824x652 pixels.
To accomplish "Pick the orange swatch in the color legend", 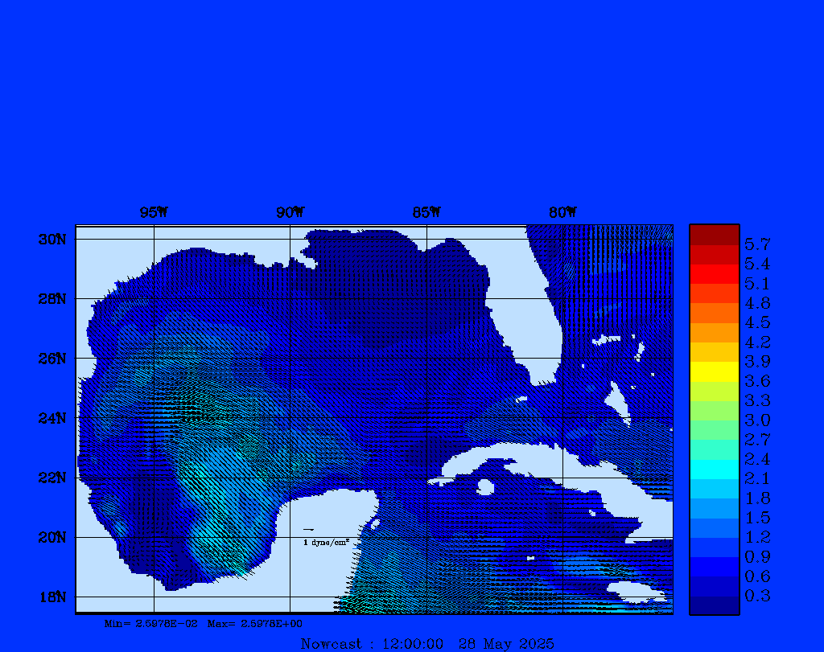I will (x=714, y=332).
